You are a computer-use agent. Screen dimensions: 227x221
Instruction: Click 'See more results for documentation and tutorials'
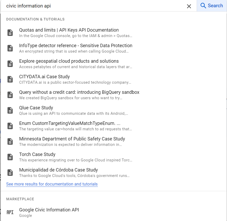52,184
